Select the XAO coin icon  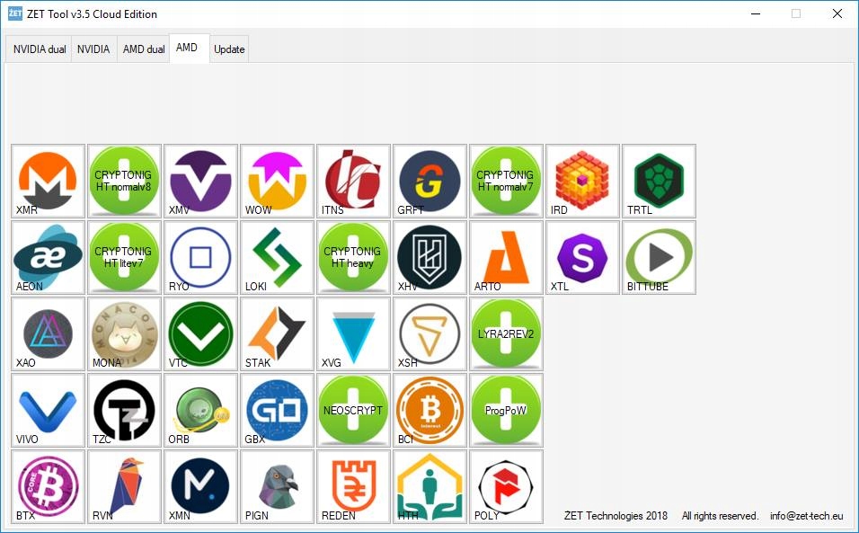(x=49, y=334)
